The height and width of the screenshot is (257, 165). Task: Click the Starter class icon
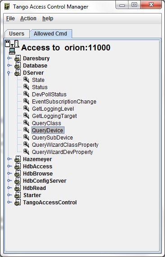(x=18, y=195)
